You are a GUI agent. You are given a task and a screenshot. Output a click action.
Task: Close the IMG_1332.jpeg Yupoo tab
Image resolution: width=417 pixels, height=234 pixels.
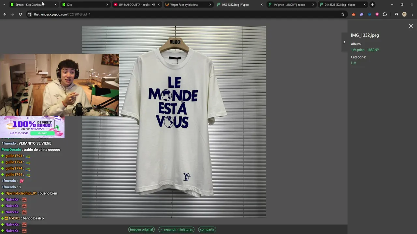pos(262,5)
